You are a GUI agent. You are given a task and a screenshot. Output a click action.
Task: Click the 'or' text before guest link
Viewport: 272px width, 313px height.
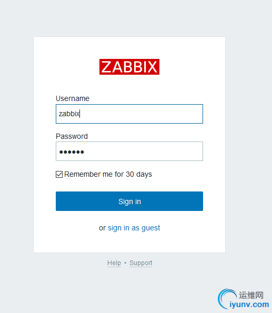pyautogui.click(x=102, y=228)
